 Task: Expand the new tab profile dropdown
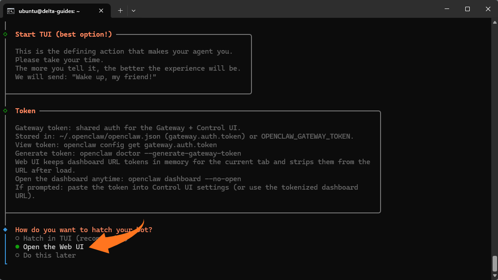134,10
